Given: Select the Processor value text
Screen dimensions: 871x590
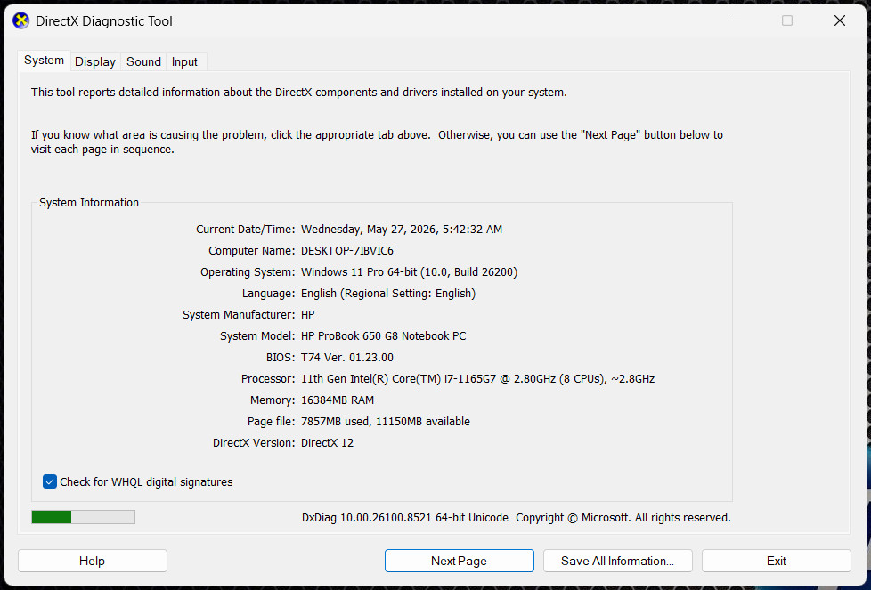Looking at the screenshot, I should (477, 378).
